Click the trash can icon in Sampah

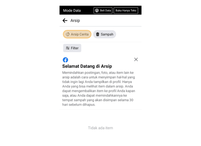pos(98,34)
